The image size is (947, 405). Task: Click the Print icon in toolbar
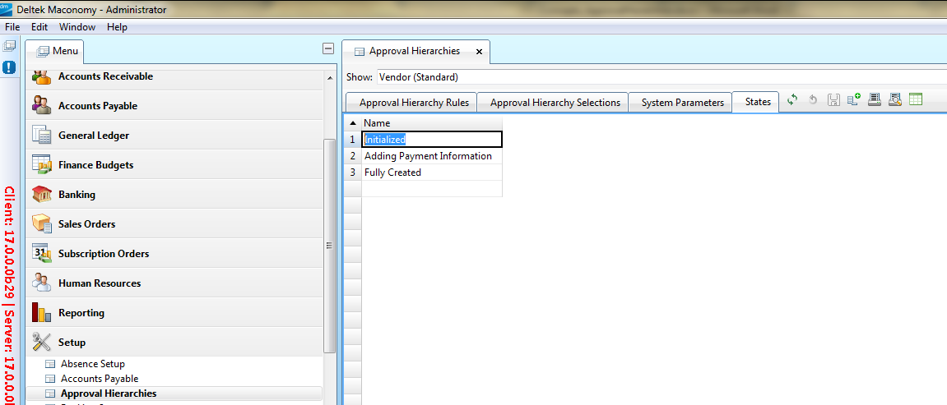pos(875,100)
